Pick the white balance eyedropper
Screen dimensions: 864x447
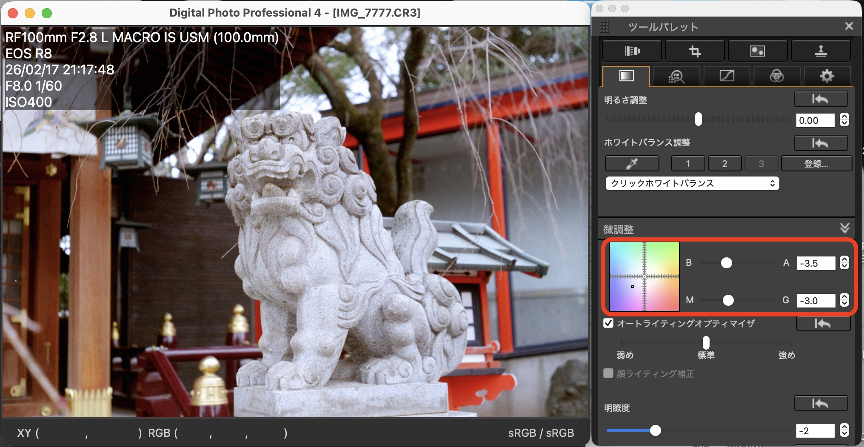pos(632,163)
